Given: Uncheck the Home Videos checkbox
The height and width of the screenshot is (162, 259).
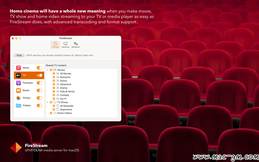Looking at the screenshot, I should click(51, 113).
